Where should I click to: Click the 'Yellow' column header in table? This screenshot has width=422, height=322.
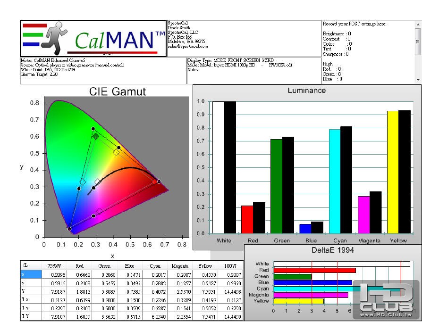tap(205, 265)
